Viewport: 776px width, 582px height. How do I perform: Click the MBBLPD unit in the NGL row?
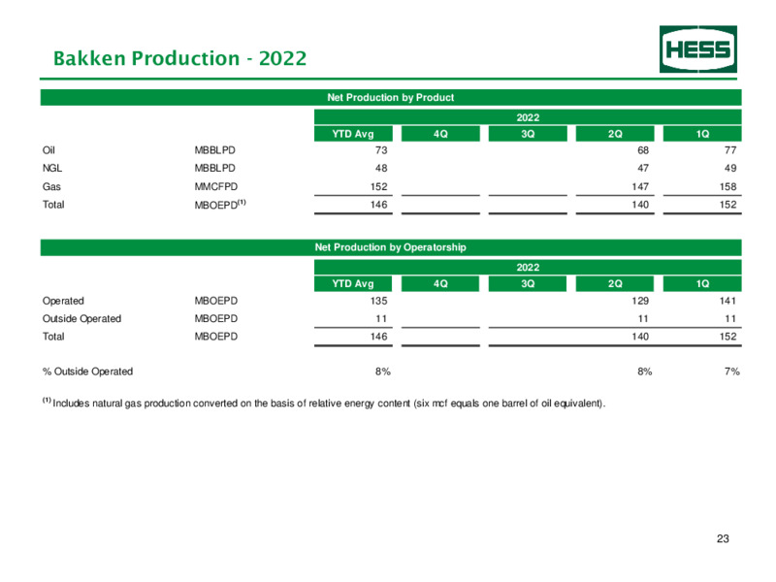tap(214, 168)
